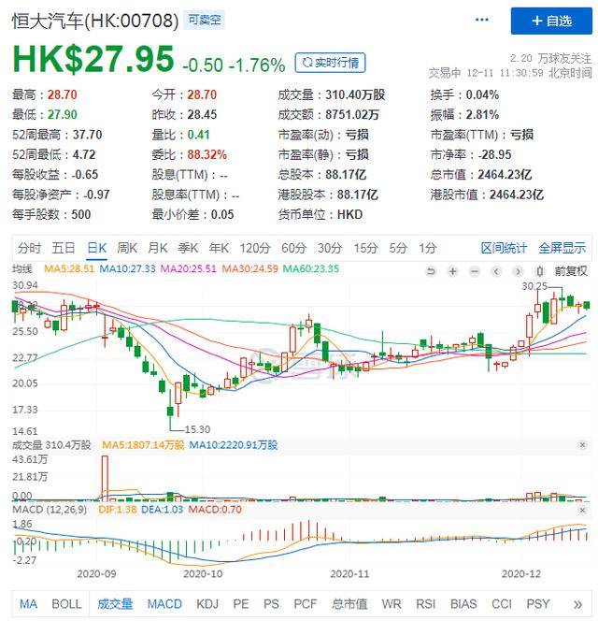Toggle the PS sub-indicator
The height and width of the screenshot is (621, 598).
coord(271,604)
